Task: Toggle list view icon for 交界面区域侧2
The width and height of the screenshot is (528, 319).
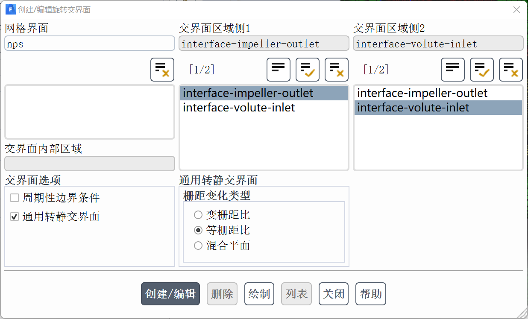Action: coord(453,70)
